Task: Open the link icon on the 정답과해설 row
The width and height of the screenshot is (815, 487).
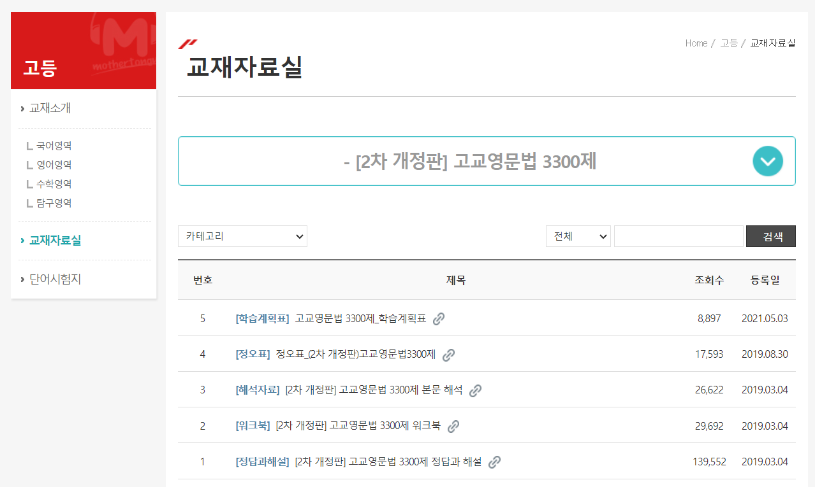Action: (494, 461)
